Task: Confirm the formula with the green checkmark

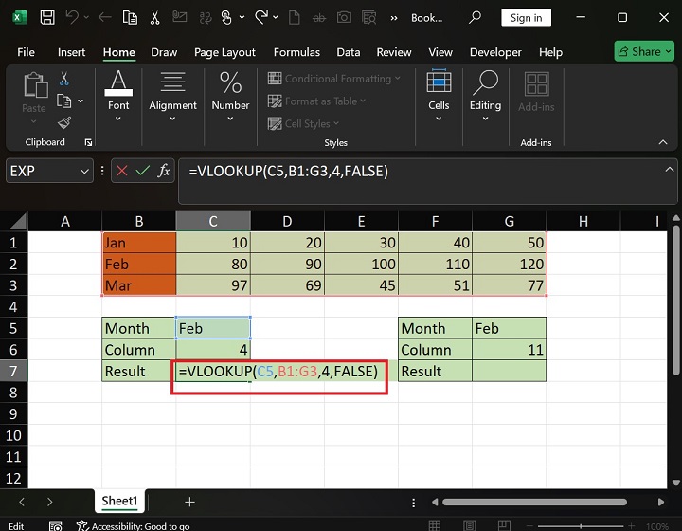Action: click(143, 171)
